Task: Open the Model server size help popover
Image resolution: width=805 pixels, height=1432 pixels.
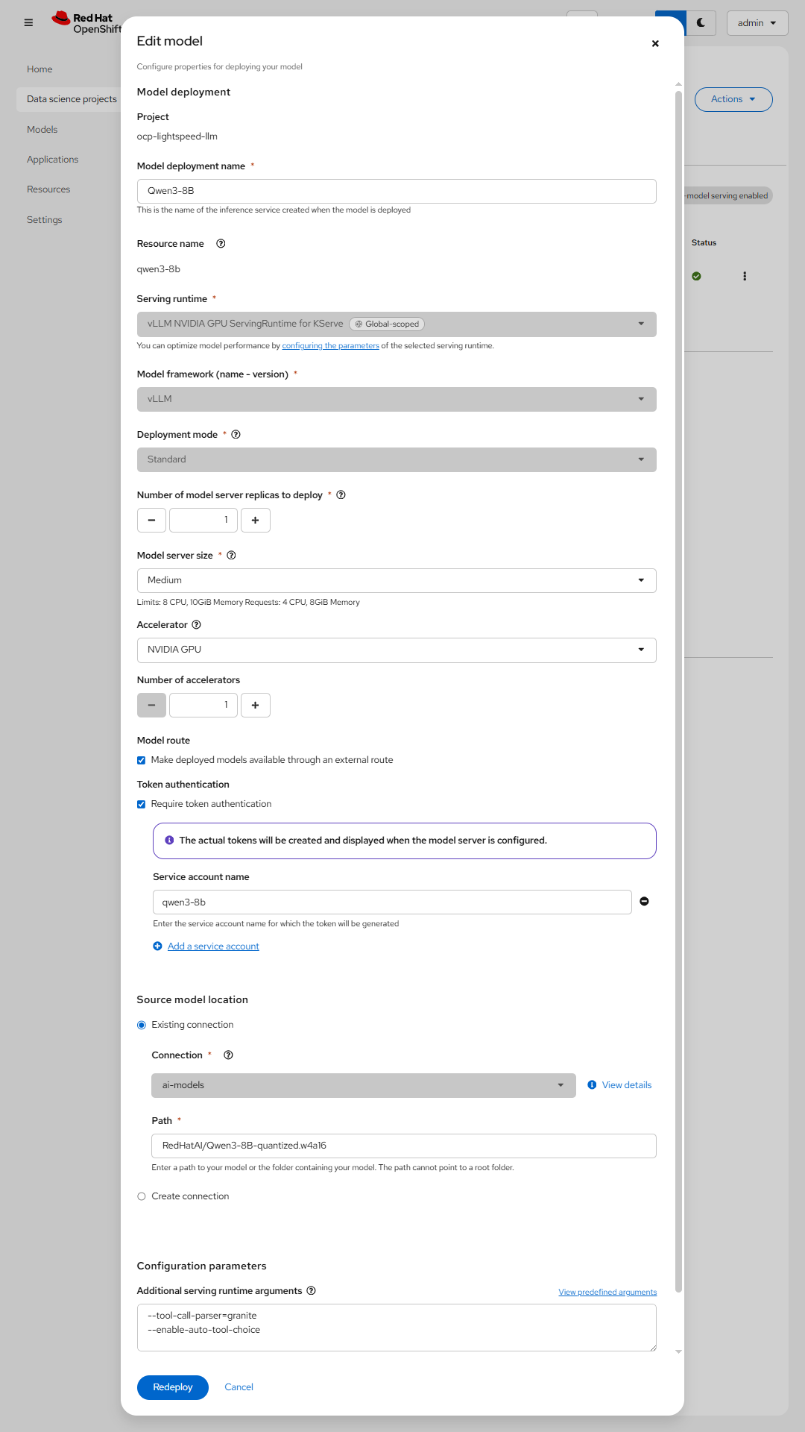Action: pos(231,555)
